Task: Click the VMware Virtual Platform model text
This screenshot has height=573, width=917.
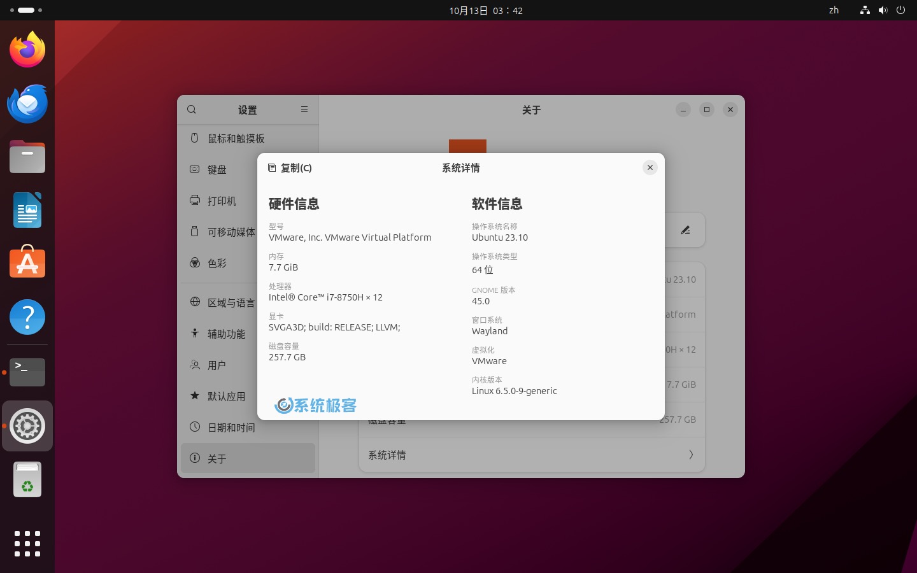Action: coord(350,237)
